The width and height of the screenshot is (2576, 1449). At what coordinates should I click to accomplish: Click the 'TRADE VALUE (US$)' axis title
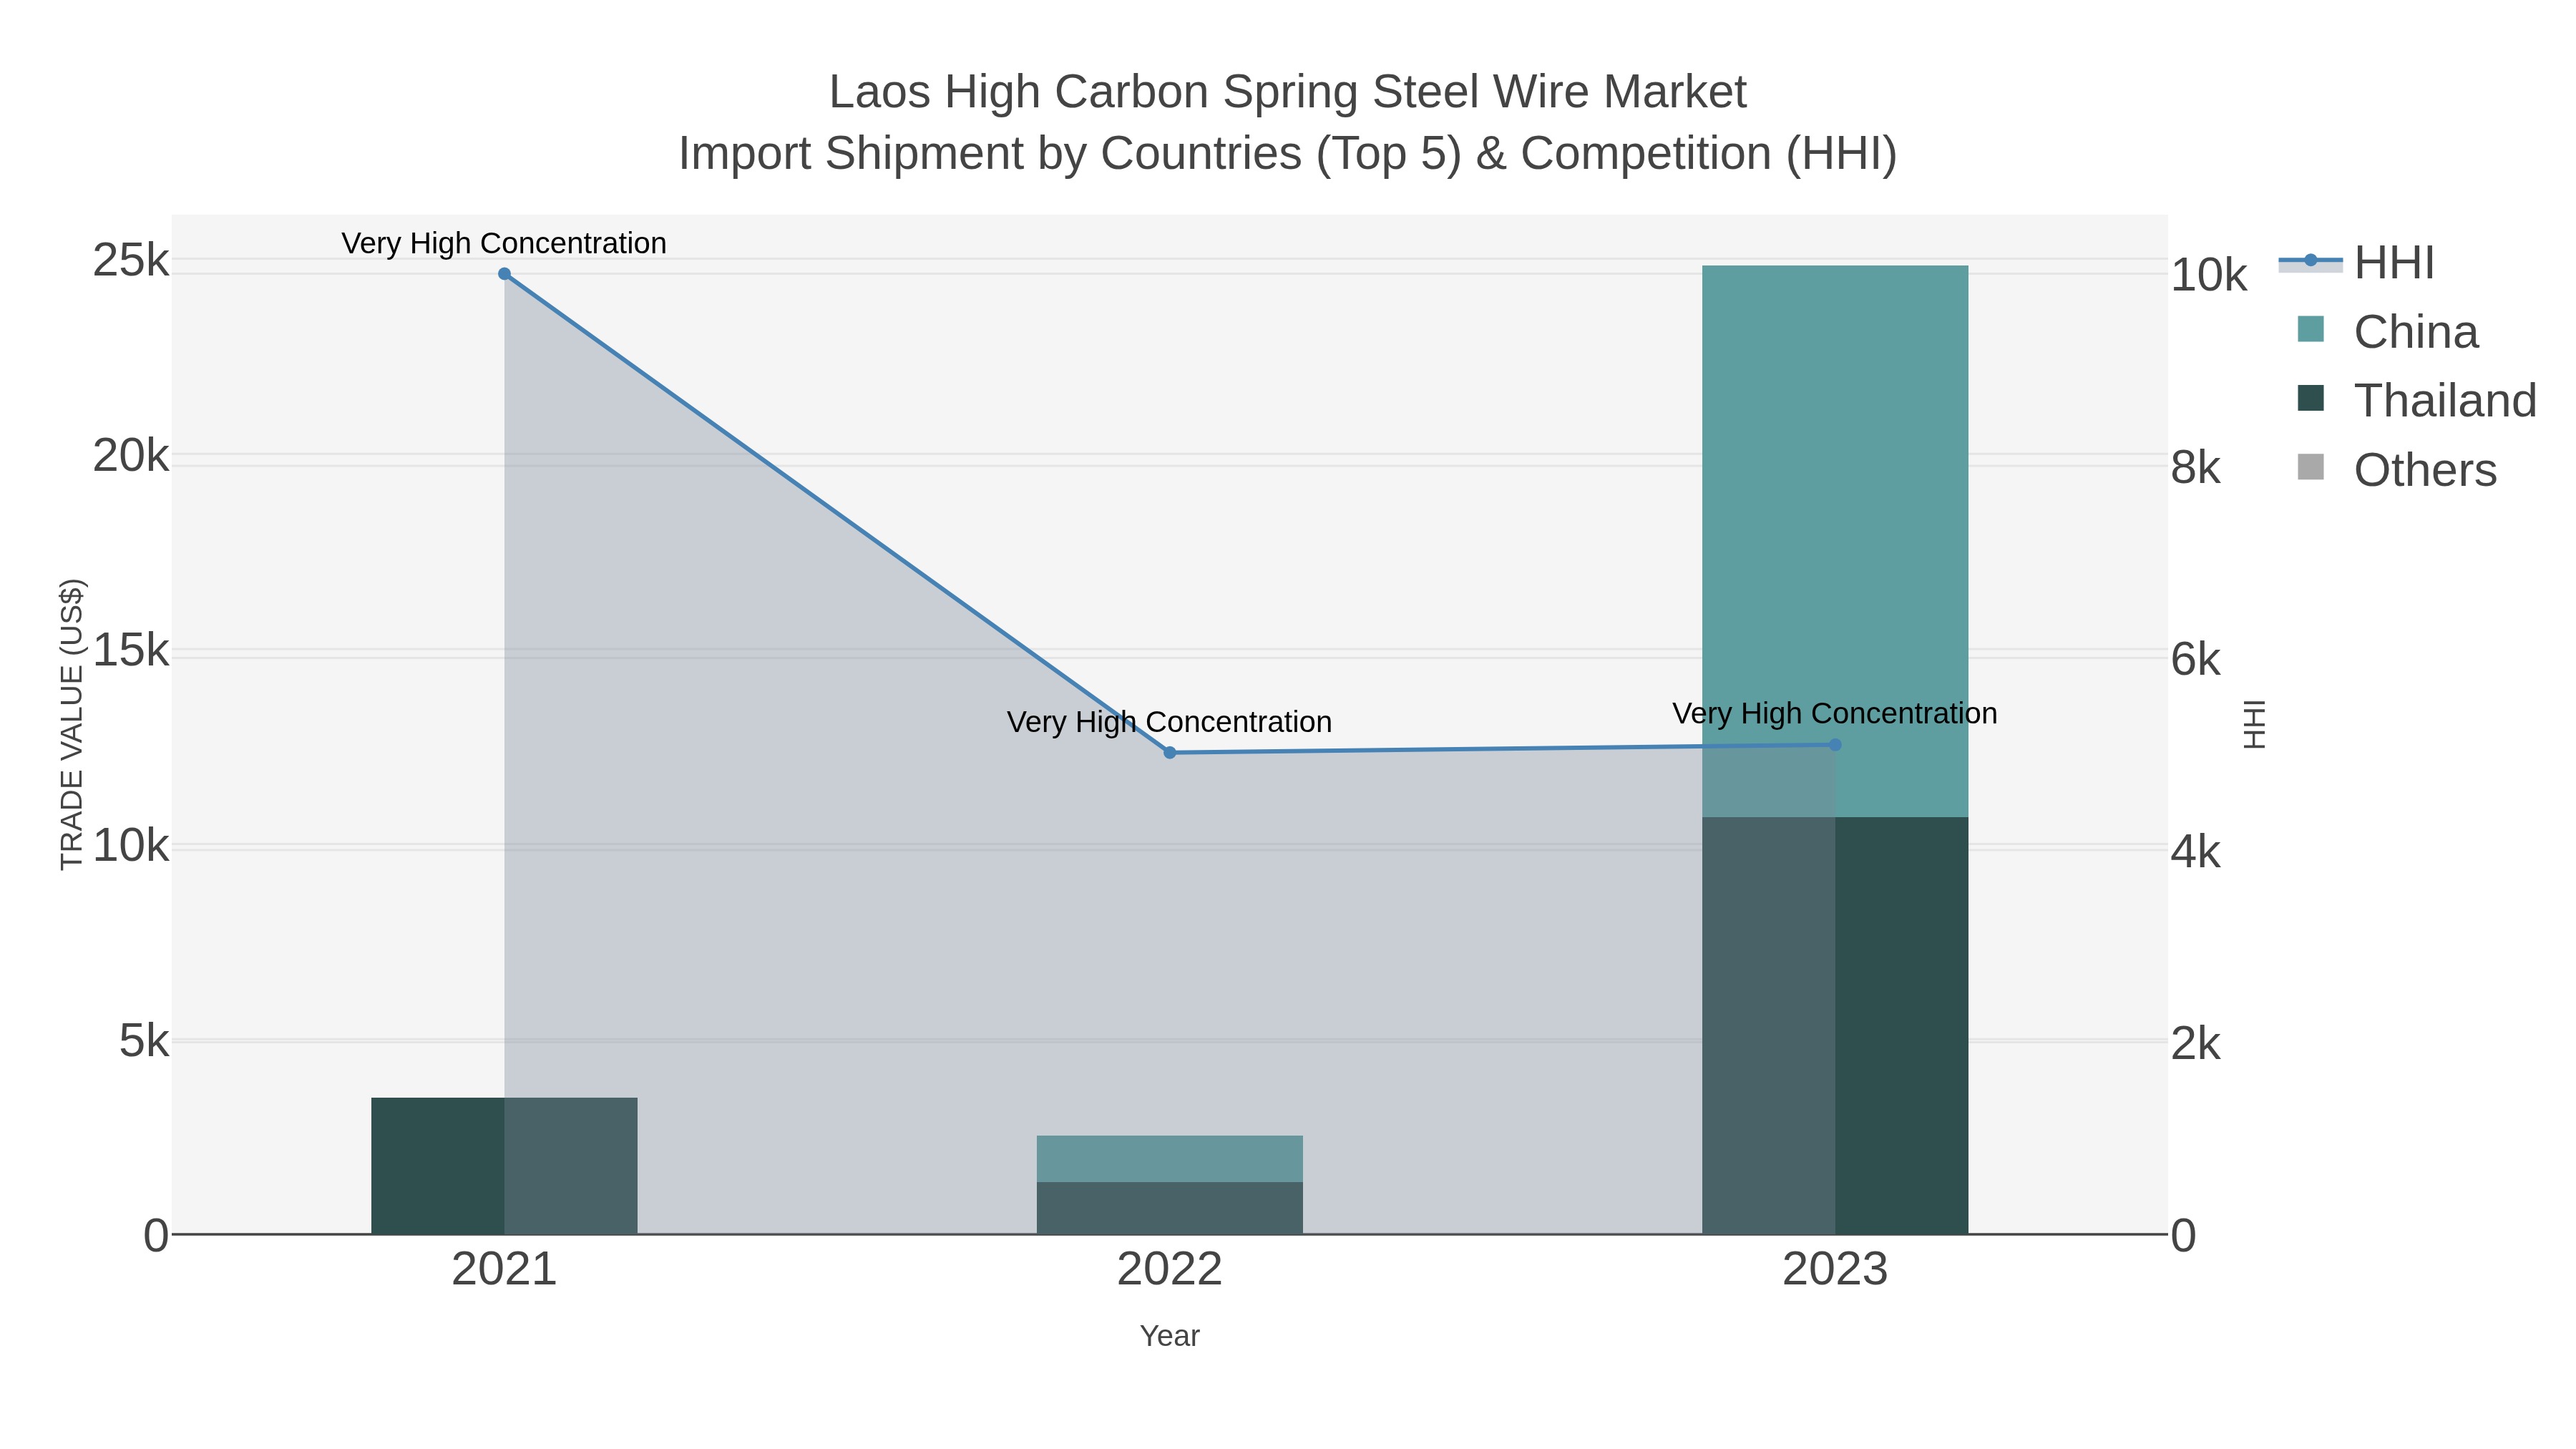coord(72,724)
